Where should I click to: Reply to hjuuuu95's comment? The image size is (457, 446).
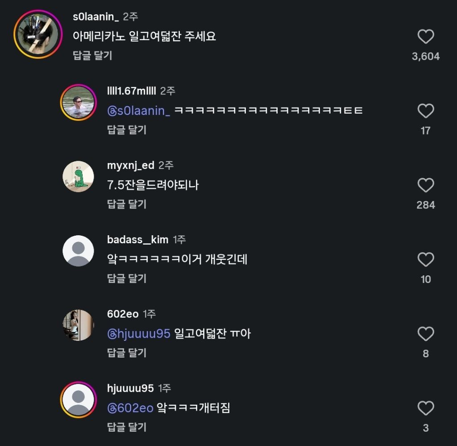[x=127, y=427]
